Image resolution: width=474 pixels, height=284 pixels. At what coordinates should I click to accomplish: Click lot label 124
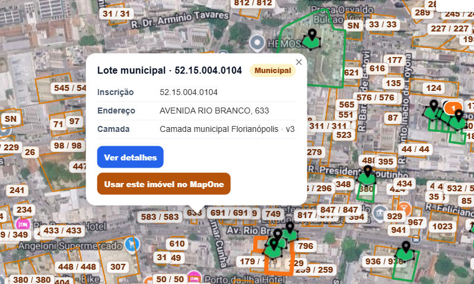click(434, 88)
